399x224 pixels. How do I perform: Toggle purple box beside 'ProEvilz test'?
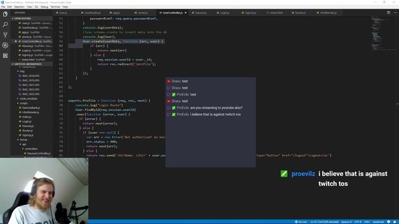coord(168,95)
